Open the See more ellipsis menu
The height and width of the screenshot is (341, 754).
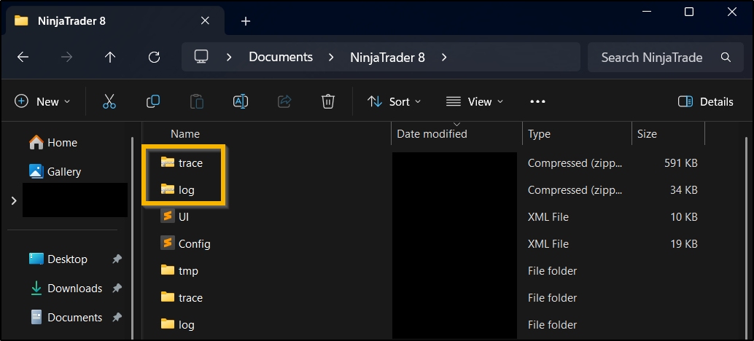pyautogui.click(x=537, y=102)
